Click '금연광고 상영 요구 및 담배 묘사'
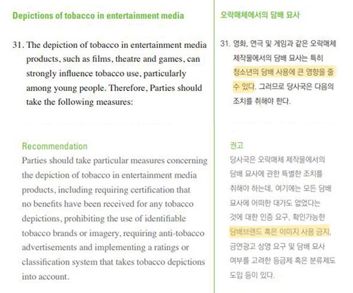The height and width of the screenshot is (293, 353). click(277, 246)
